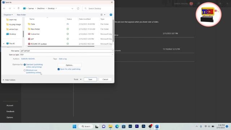Click the Options... button
This screenshot has width=231, height=130.
[70, 65]
